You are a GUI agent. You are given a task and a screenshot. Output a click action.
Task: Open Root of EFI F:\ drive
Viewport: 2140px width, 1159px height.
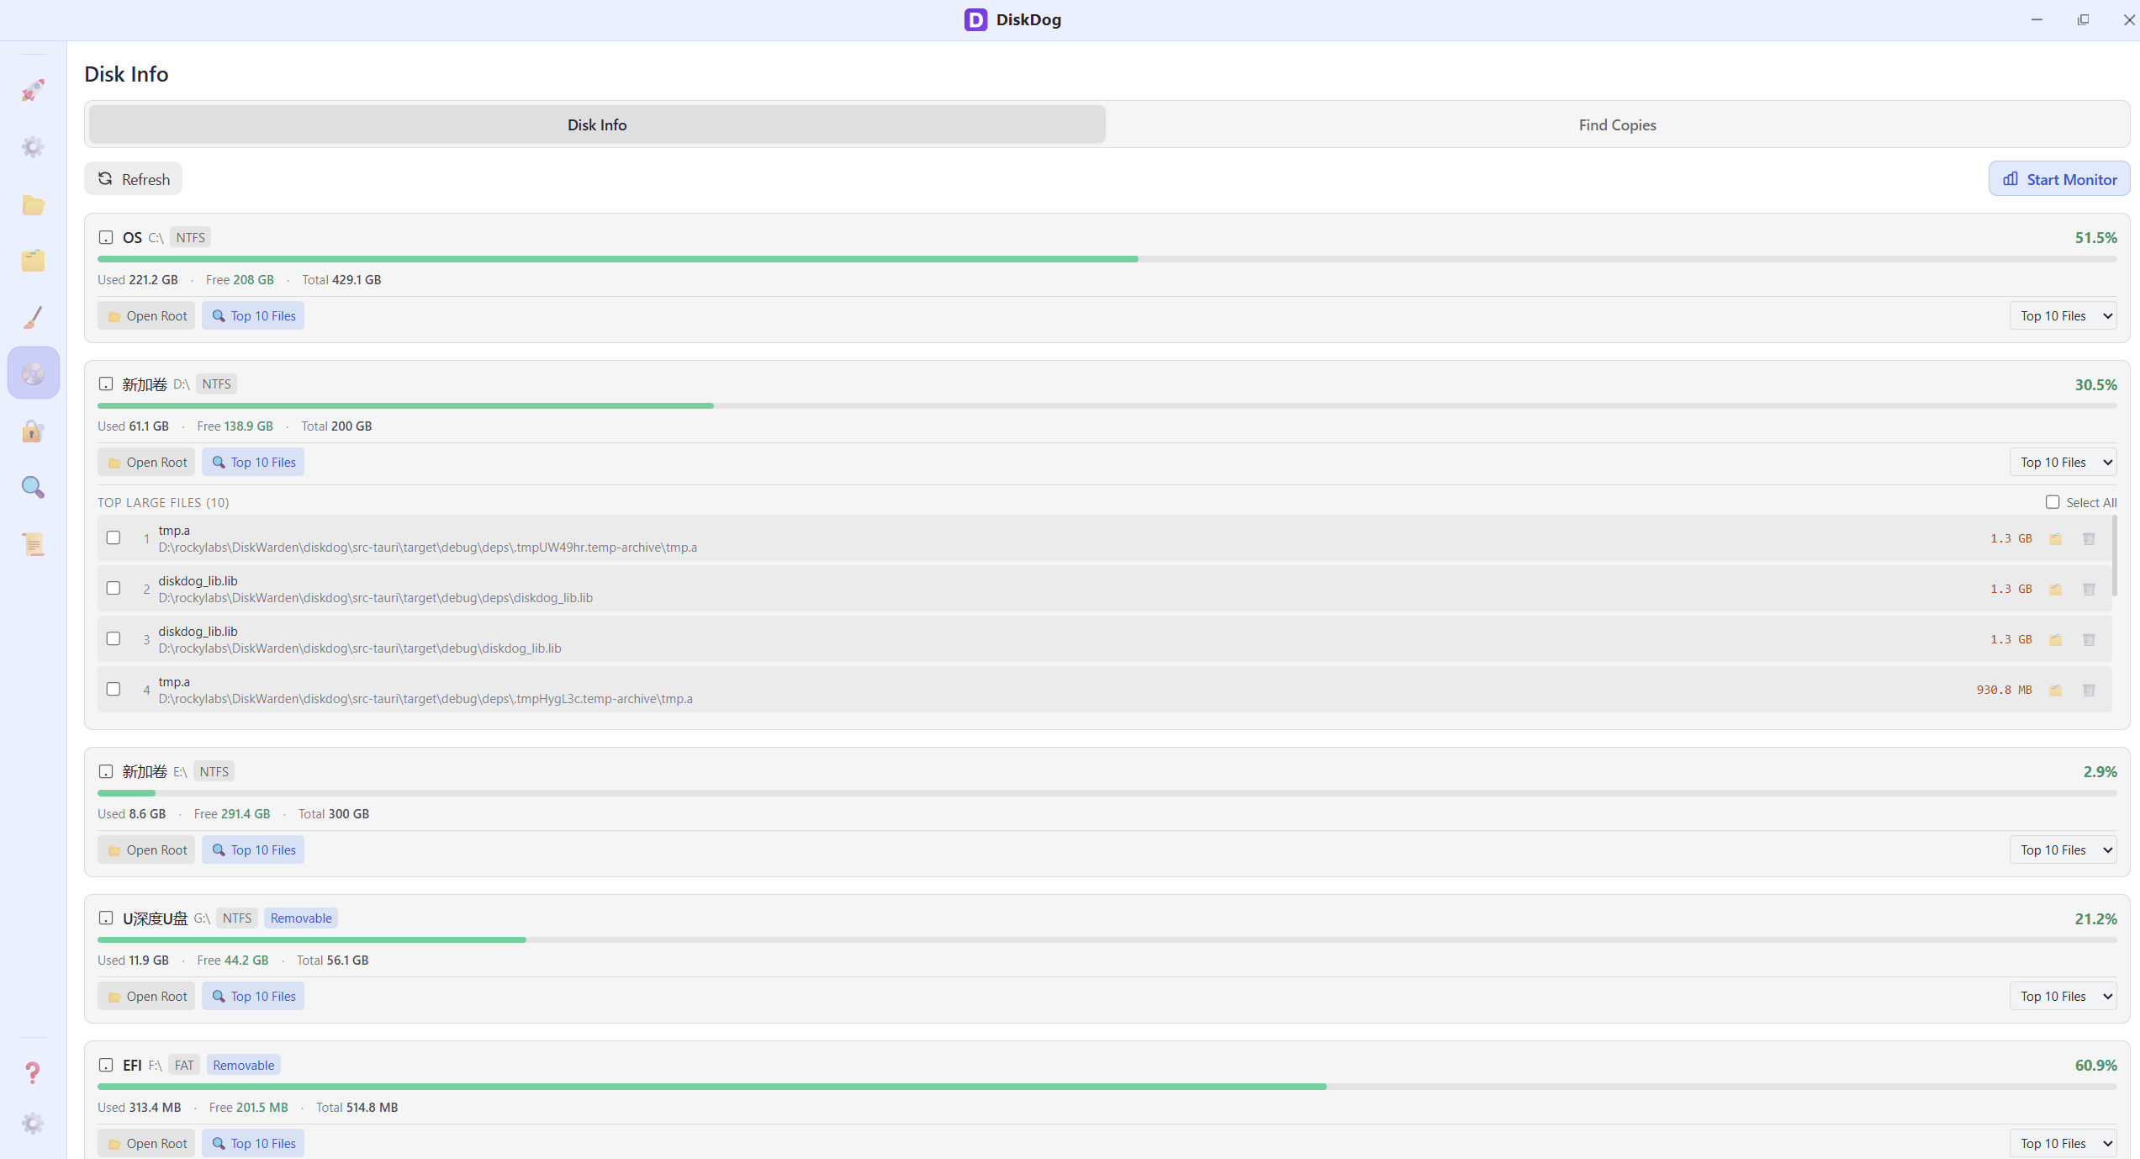146,1144
